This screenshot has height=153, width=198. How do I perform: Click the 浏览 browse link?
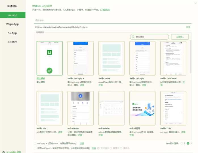click(x=188, y=27)
